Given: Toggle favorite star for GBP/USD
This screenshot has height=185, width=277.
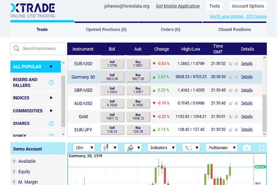Looking at the screenshot, I should click(x=236, y=90).
